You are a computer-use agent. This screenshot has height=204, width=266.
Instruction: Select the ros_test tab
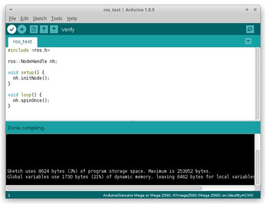[x=22, y=41]
